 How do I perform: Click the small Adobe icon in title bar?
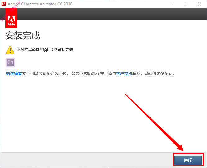(4, 4)
